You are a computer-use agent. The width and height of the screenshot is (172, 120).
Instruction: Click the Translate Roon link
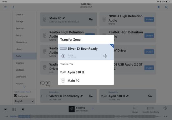coord(24,92)
